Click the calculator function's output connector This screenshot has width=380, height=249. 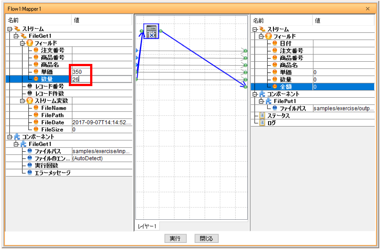coord(161,31)
